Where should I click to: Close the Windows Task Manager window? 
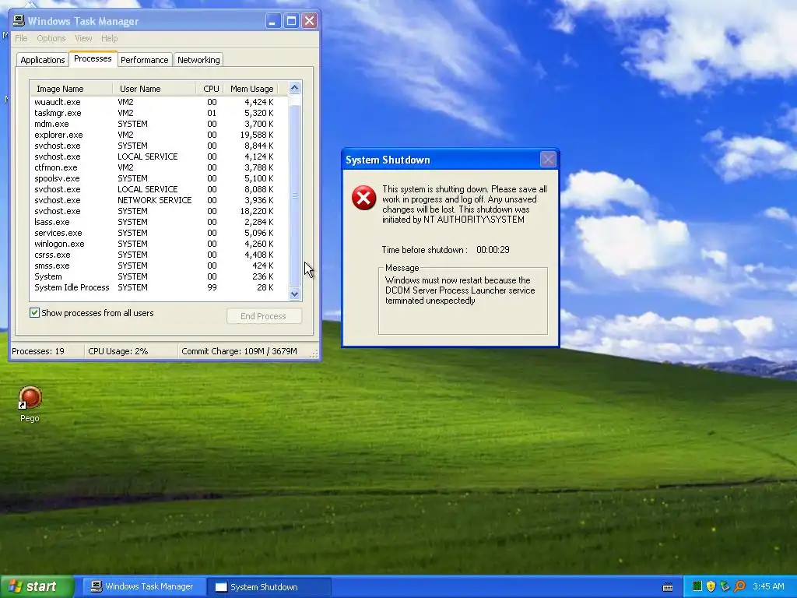pos(309,21)
